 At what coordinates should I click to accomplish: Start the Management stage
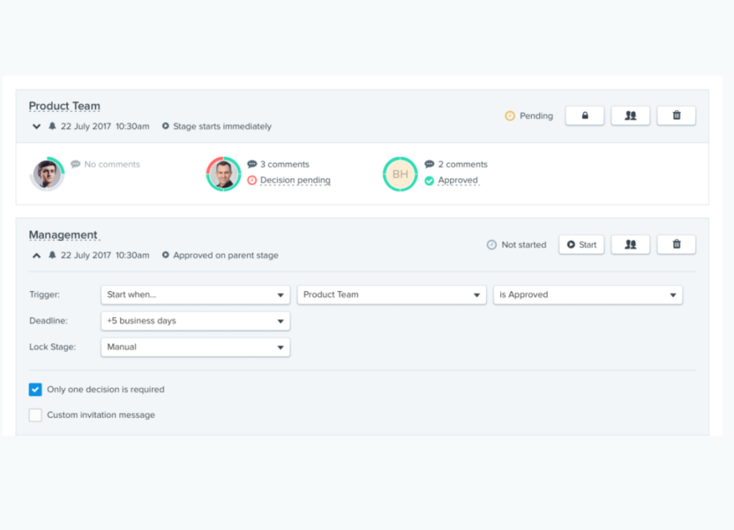point(581,244)
